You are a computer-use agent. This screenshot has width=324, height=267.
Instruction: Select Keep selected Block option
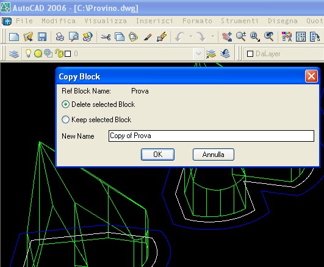tap(96, 119)
